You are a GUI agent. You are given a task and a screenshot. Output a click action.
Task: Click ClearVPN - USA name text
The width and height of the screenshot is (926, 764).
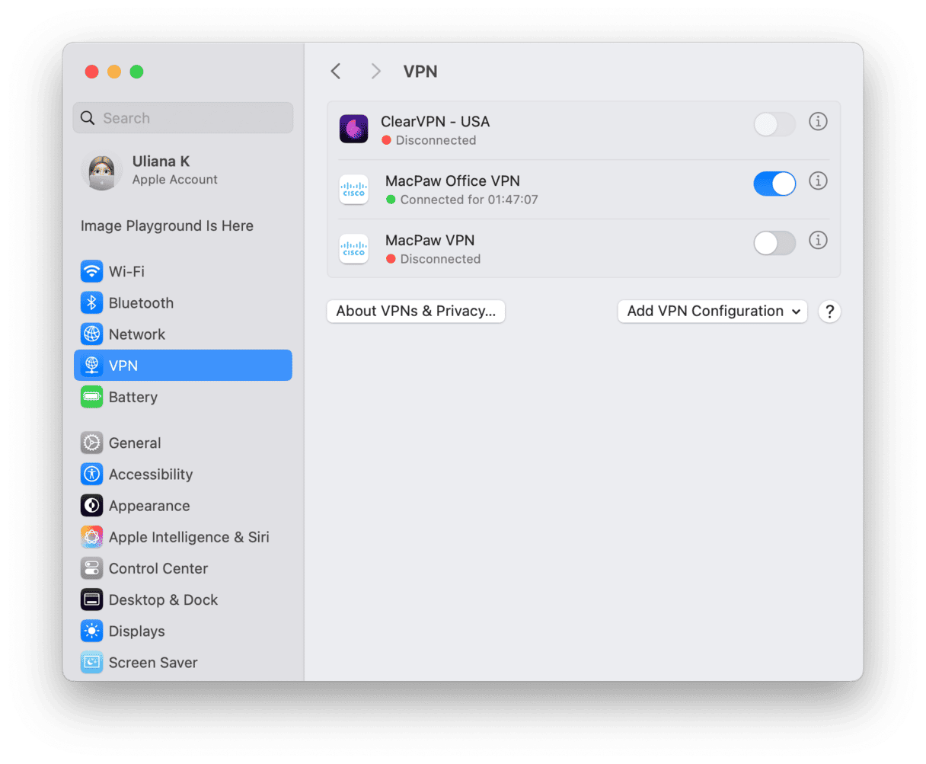(435, 121)
